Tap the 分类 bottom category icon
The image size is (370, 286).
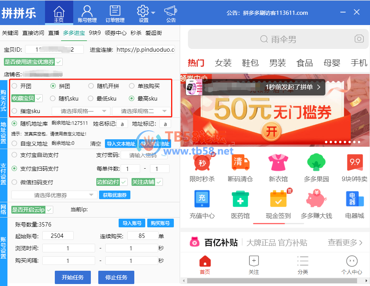pos(303,261)
